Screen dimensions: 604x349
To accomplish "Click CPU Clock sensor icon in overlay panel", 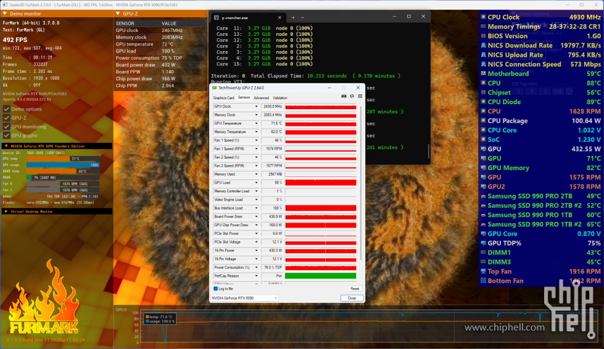I will [483, 17].
